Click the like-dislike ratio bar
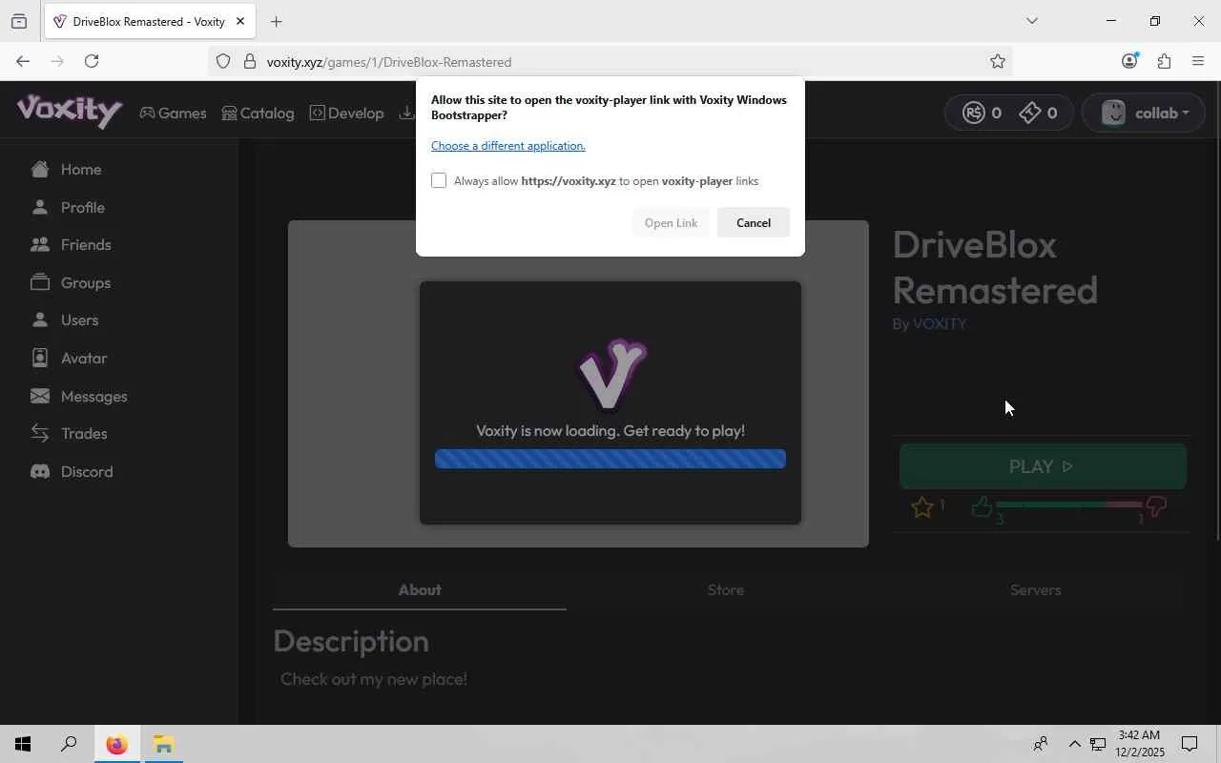1221x763 pixels. click(x=1068, y=504)
